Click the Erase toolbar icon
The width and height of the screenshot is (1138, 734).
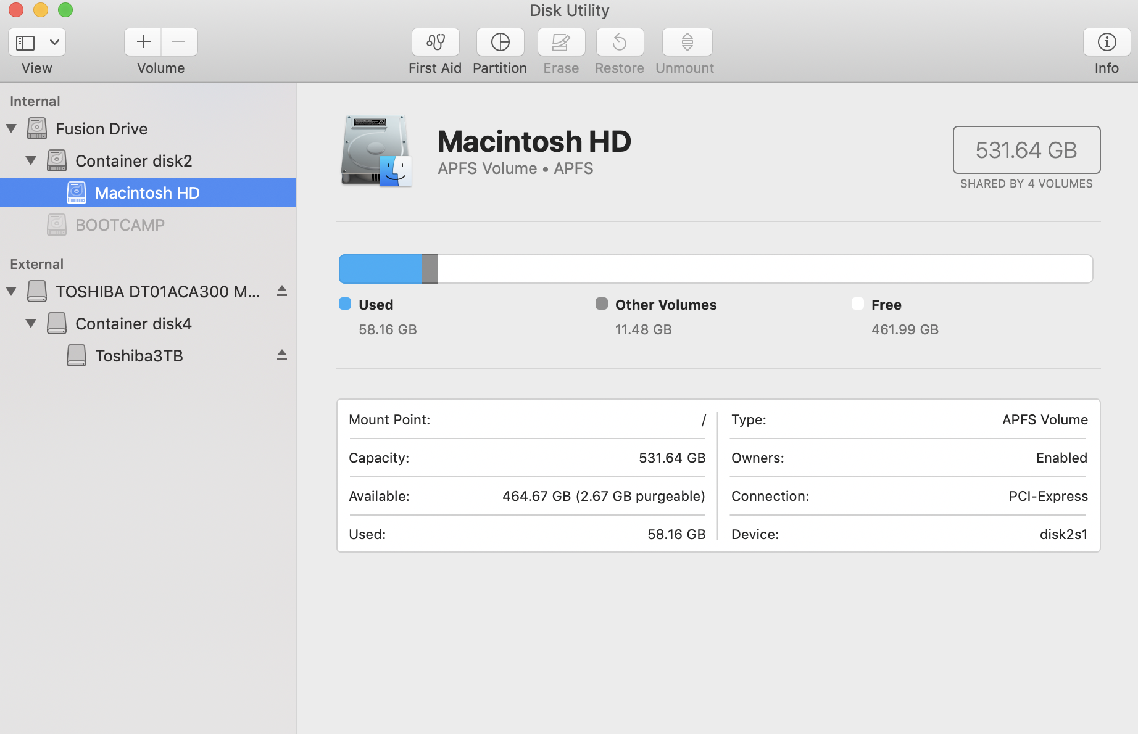[x=560, y=43]
